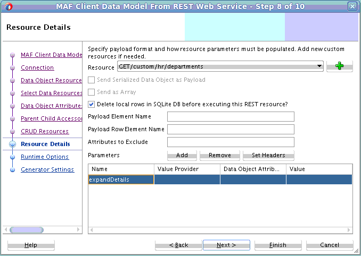361x256 pixels.
Task: Click the Connection step bullet
Action: (x=12, y=68)
